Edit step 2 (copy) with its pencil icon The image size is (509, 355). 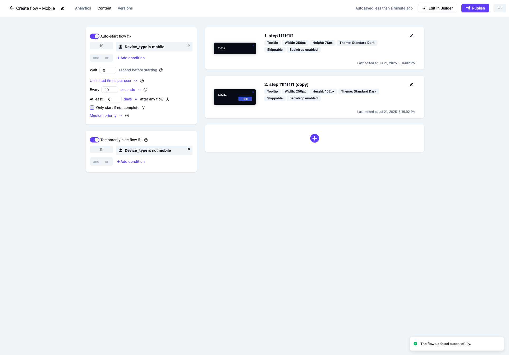coord(411,84)
